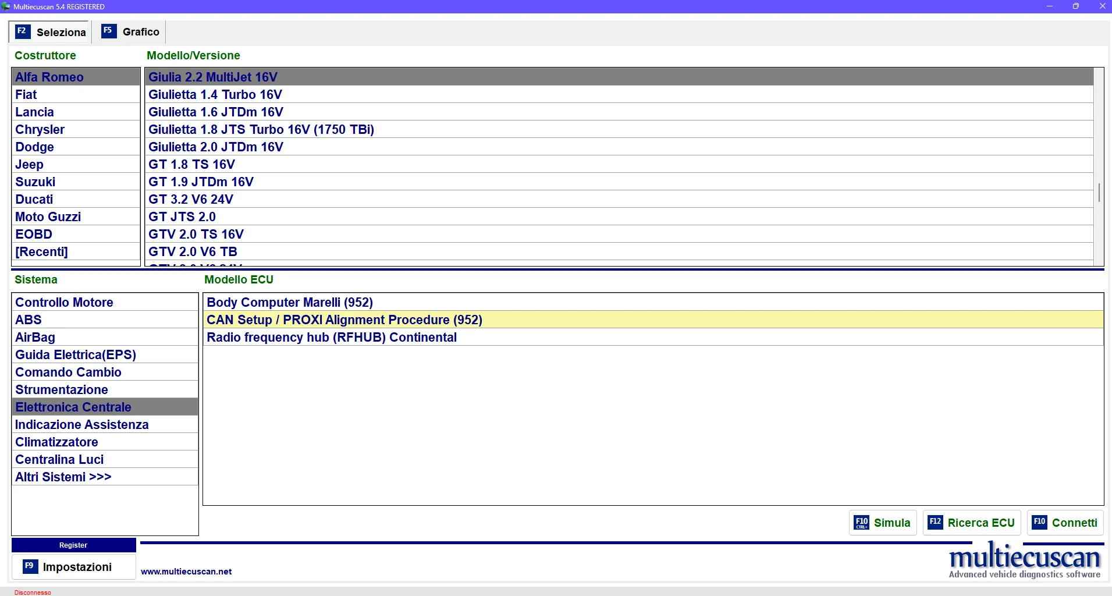
Task: Select Suzuki manufacturer
Action: point(76,182)
